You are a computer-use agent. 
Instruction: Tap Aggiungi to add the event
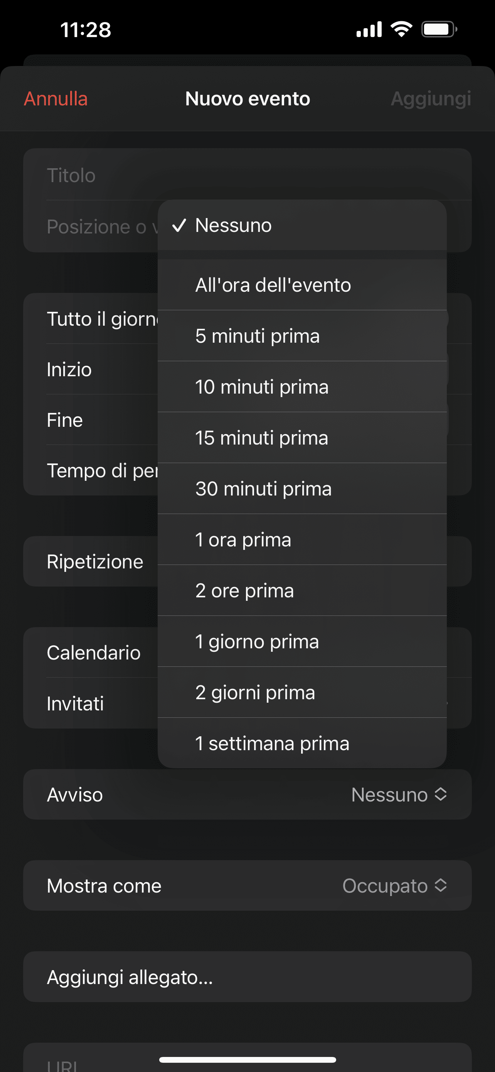pyautogui.click(x=431, y=99)
